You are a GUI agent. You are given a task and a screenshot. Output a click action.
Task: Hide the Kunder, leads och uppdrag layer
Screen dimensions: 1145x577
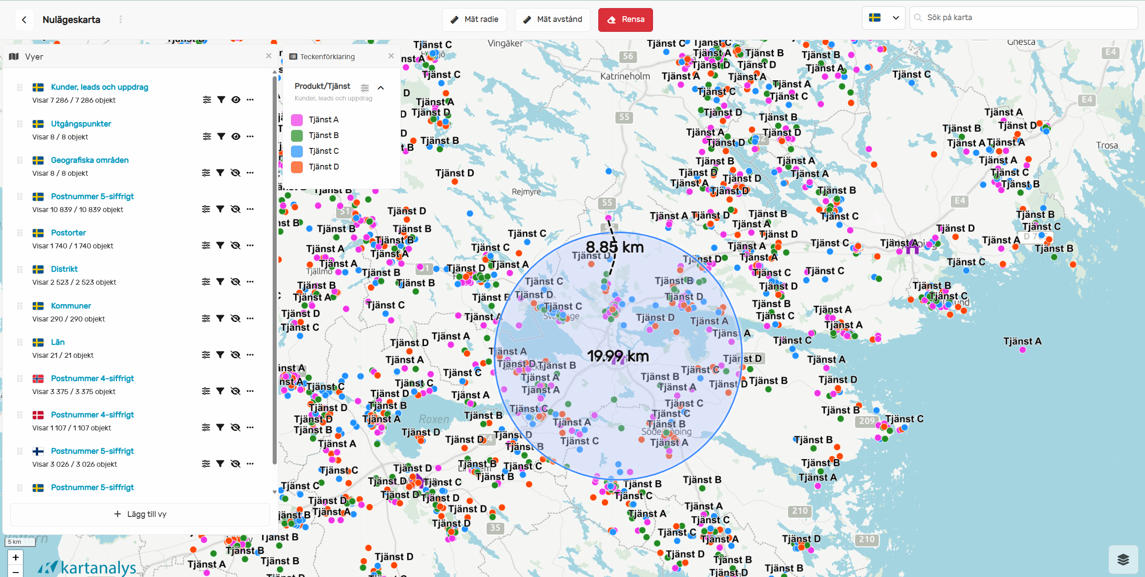[235, 100]
